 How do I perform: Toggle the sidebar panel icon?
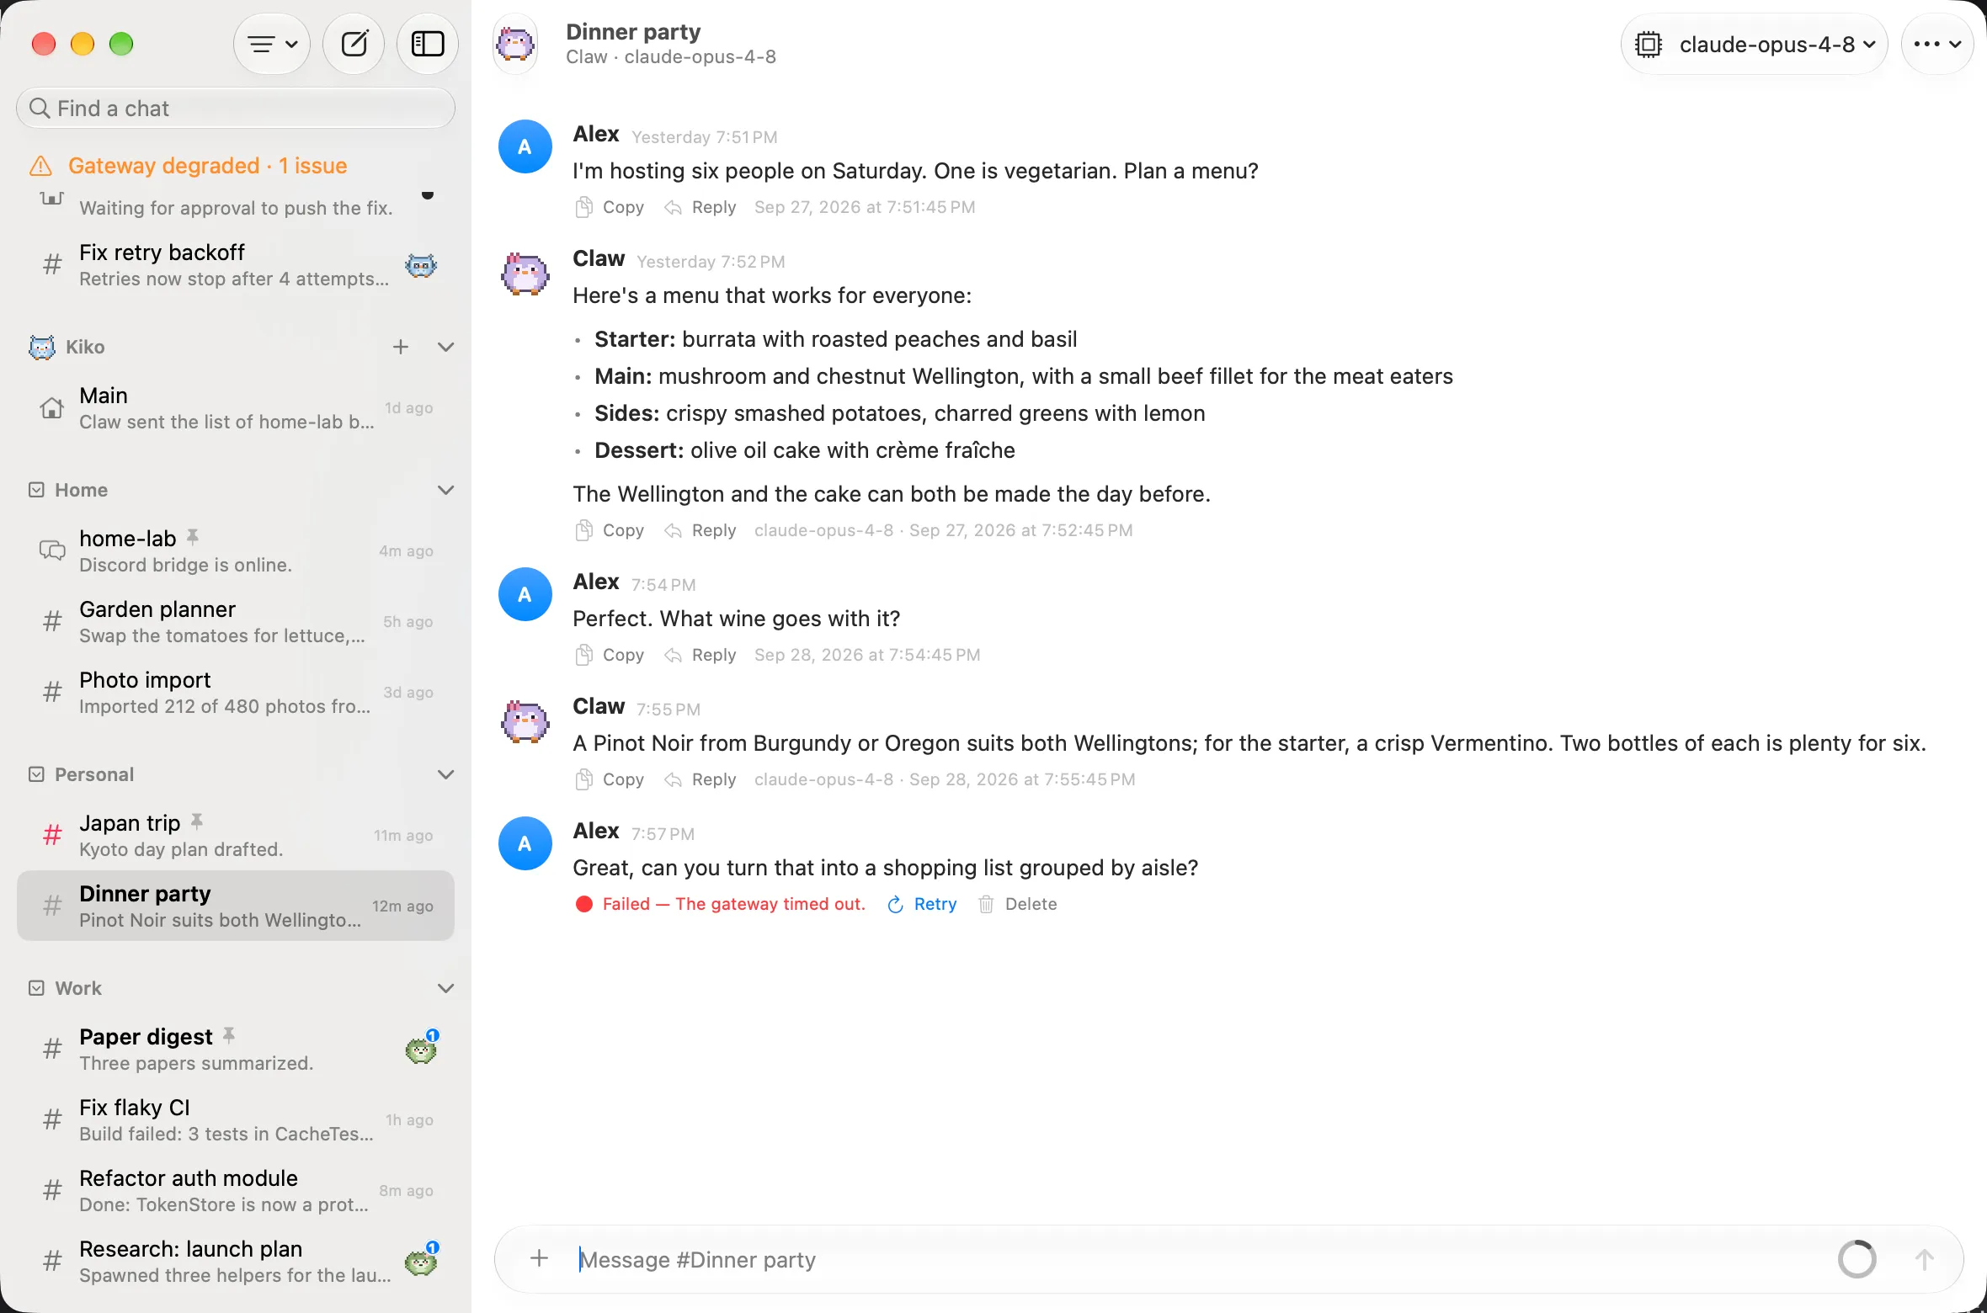coord(428,44)
